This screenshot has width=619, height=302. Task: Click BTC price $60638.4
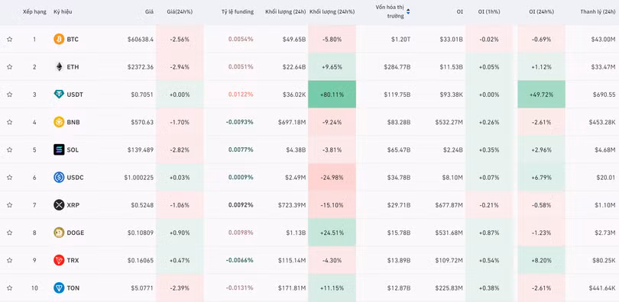[141, 40]
